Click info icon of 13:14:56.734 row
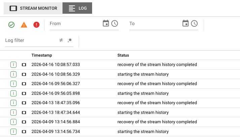The height and width of the screenshot is (137, 240). point(13,132)
